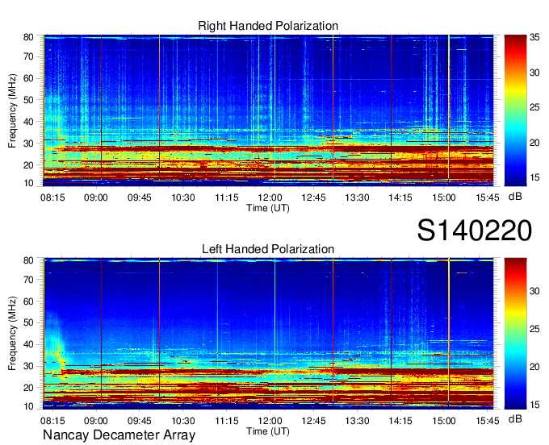Click 15:00 time tick under Left Handed plot
The height and width of the screenshot is (445, 549).
[x=444, y=421]
